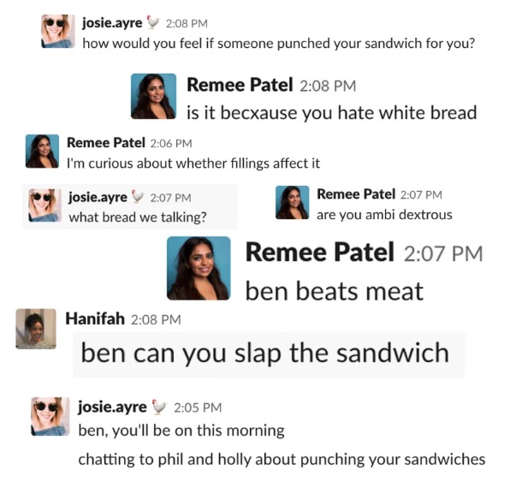Select the 'ben can you slap the sandwich' message

(265, 353)
